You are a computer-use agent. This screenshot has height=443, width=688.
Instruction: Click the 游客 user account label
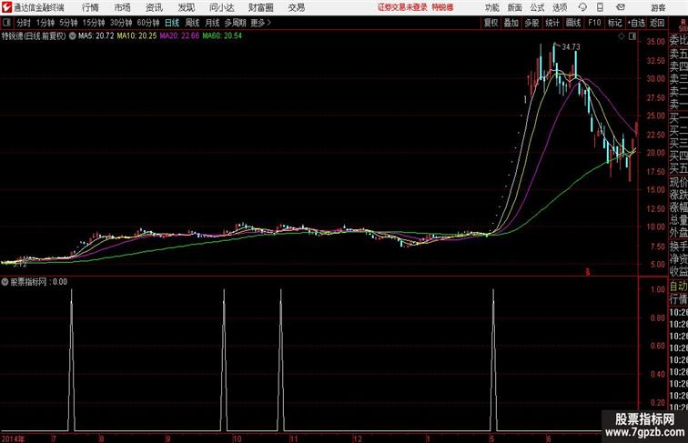click(658, 7)
